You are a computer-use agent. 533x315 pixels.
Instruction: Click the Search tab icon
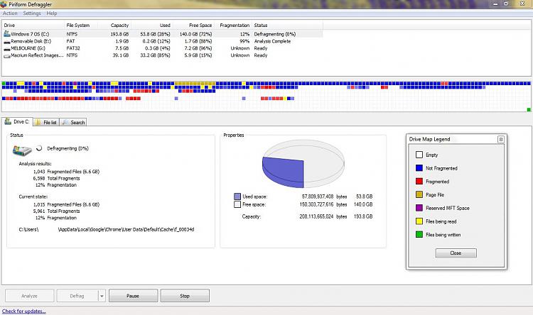tap(65, 122)
